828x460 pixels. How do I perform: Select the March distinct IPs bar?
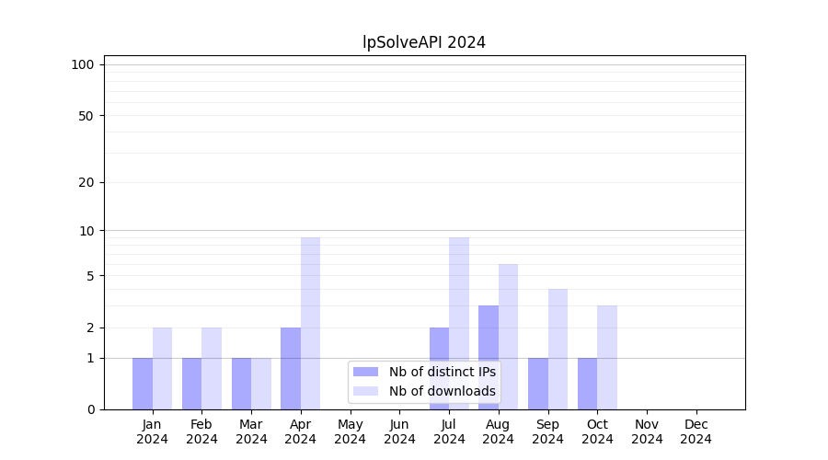241,384
